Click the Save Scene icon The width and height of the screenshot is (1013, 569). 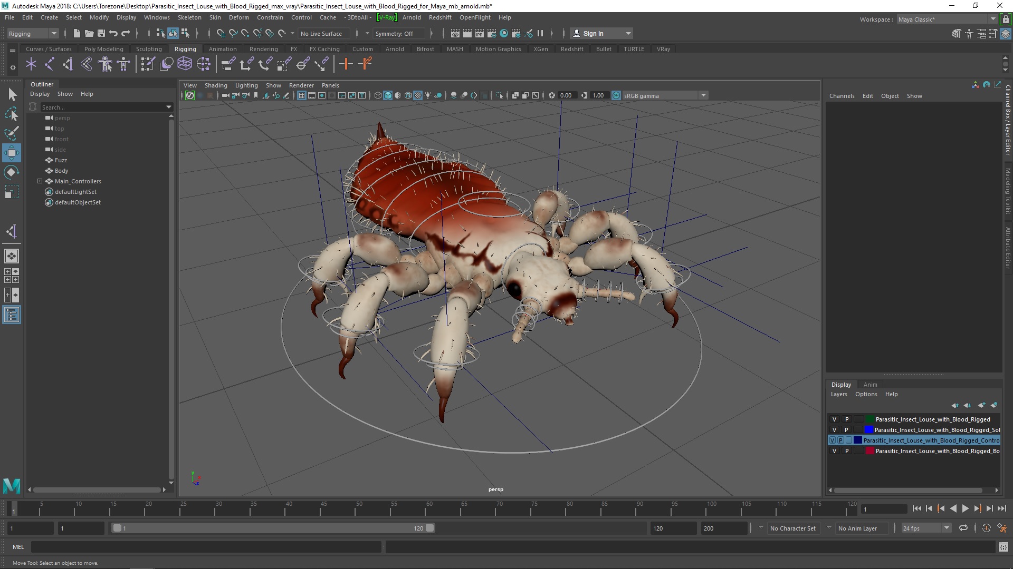pyautogui.click(x=101, y=33)
